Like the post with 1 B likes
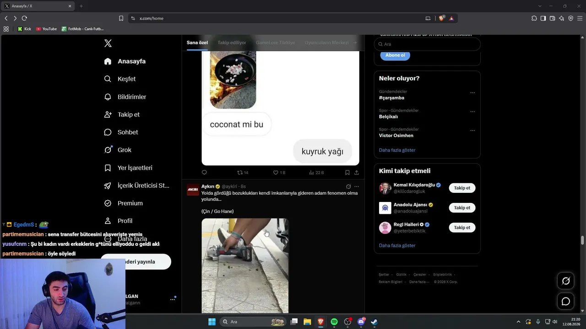Image resolution: width=586 pixels, height=329 pixels. (279, 173)
